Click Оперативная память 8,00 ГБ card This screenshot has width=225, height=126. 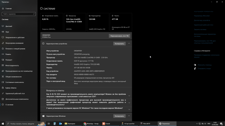(x=52, y=22)
